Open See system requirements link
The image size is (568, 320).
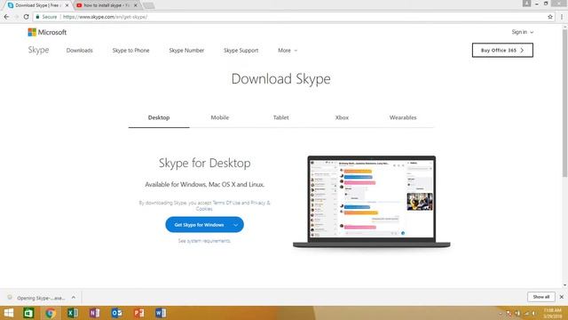tap(204, 241)
